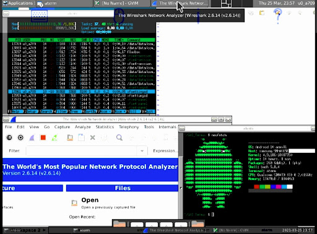This screenshot has width=317, height=234.
Task: Restart the capture with the green fin icon
Action: [x=54, y=137]
